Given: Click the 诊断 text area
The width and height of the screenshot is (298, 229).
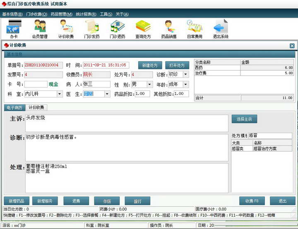Looking at the screenshot, I should [x=127, y=148].
